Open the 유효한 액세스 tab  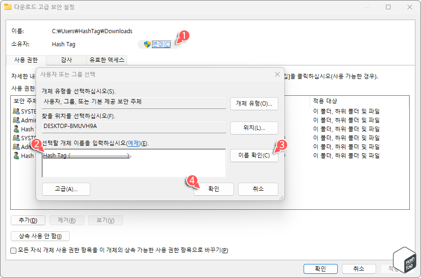click(106, 60)
